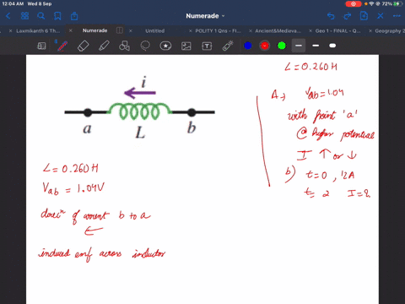Choose the thinnest stroke width
Image resolution: width=405 pixels, height=304 pixels.
299,46
